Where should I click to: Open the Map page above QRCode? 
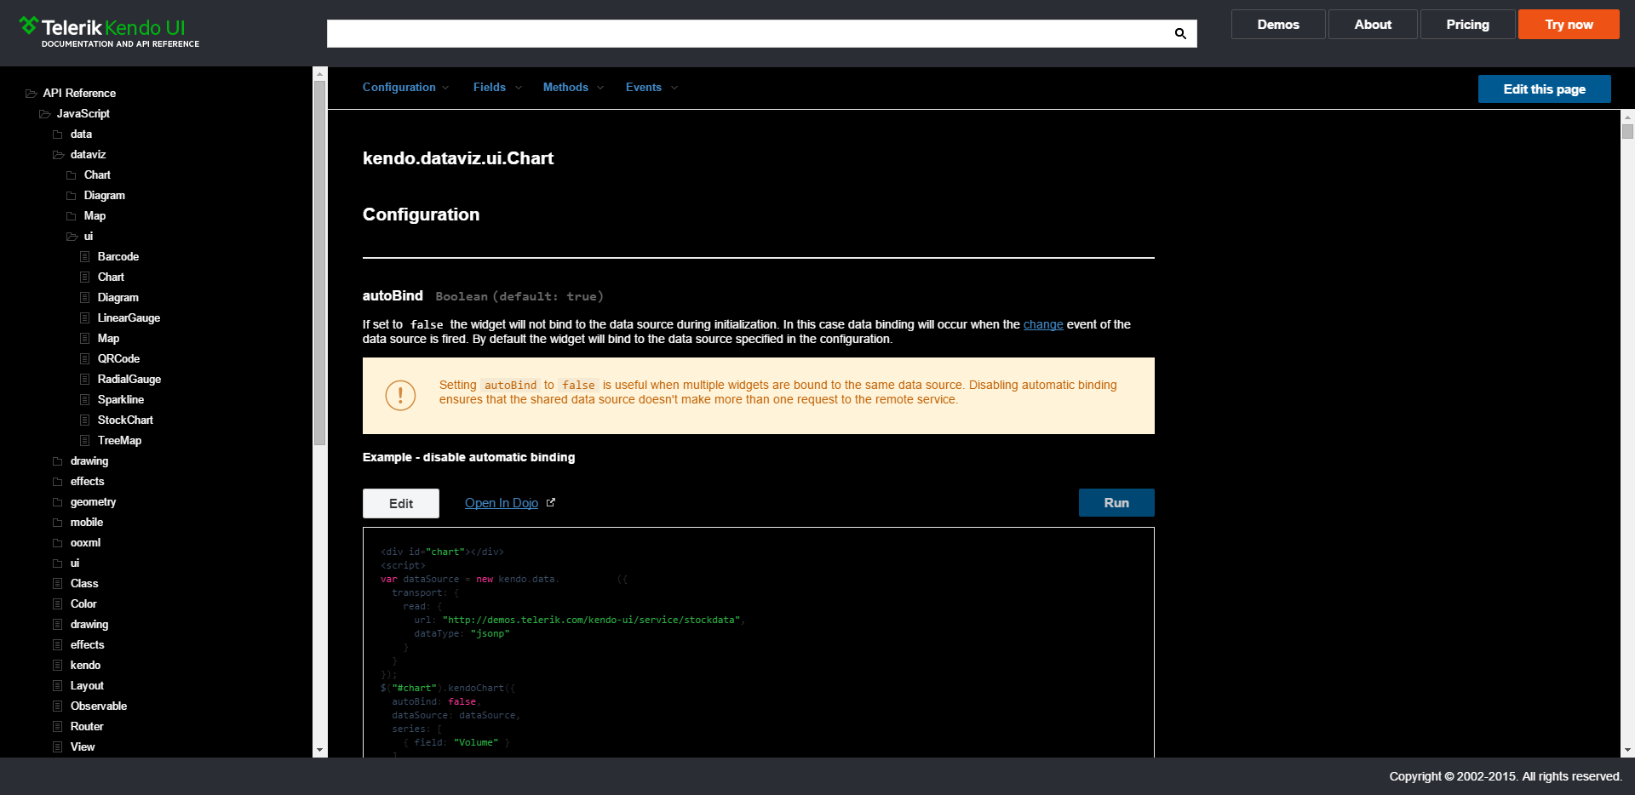(x=108, y=339)
